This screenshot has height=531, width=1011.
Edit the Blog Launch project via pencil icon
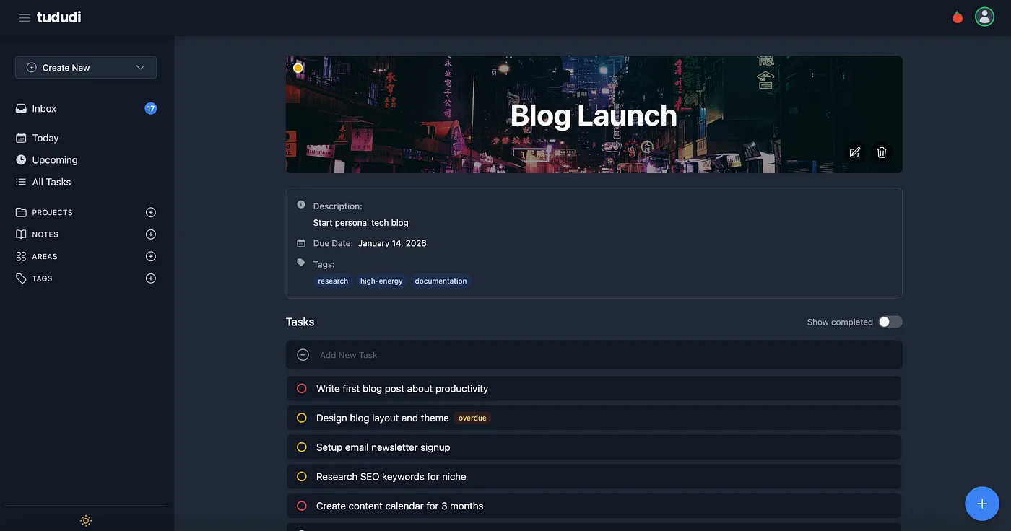(x=855, y=152)
